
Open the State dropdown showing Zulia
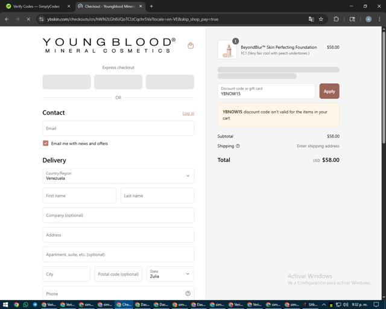click(170, 274)
